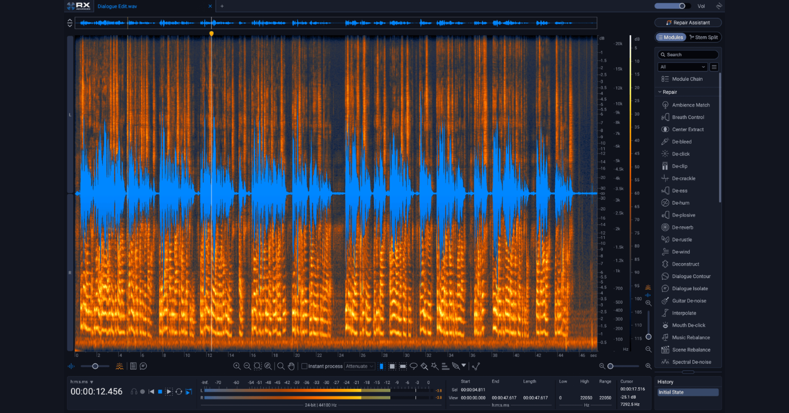The image size is (789, 413).
Task: Select the Lasso selection tool
Action: pos(414,366)
